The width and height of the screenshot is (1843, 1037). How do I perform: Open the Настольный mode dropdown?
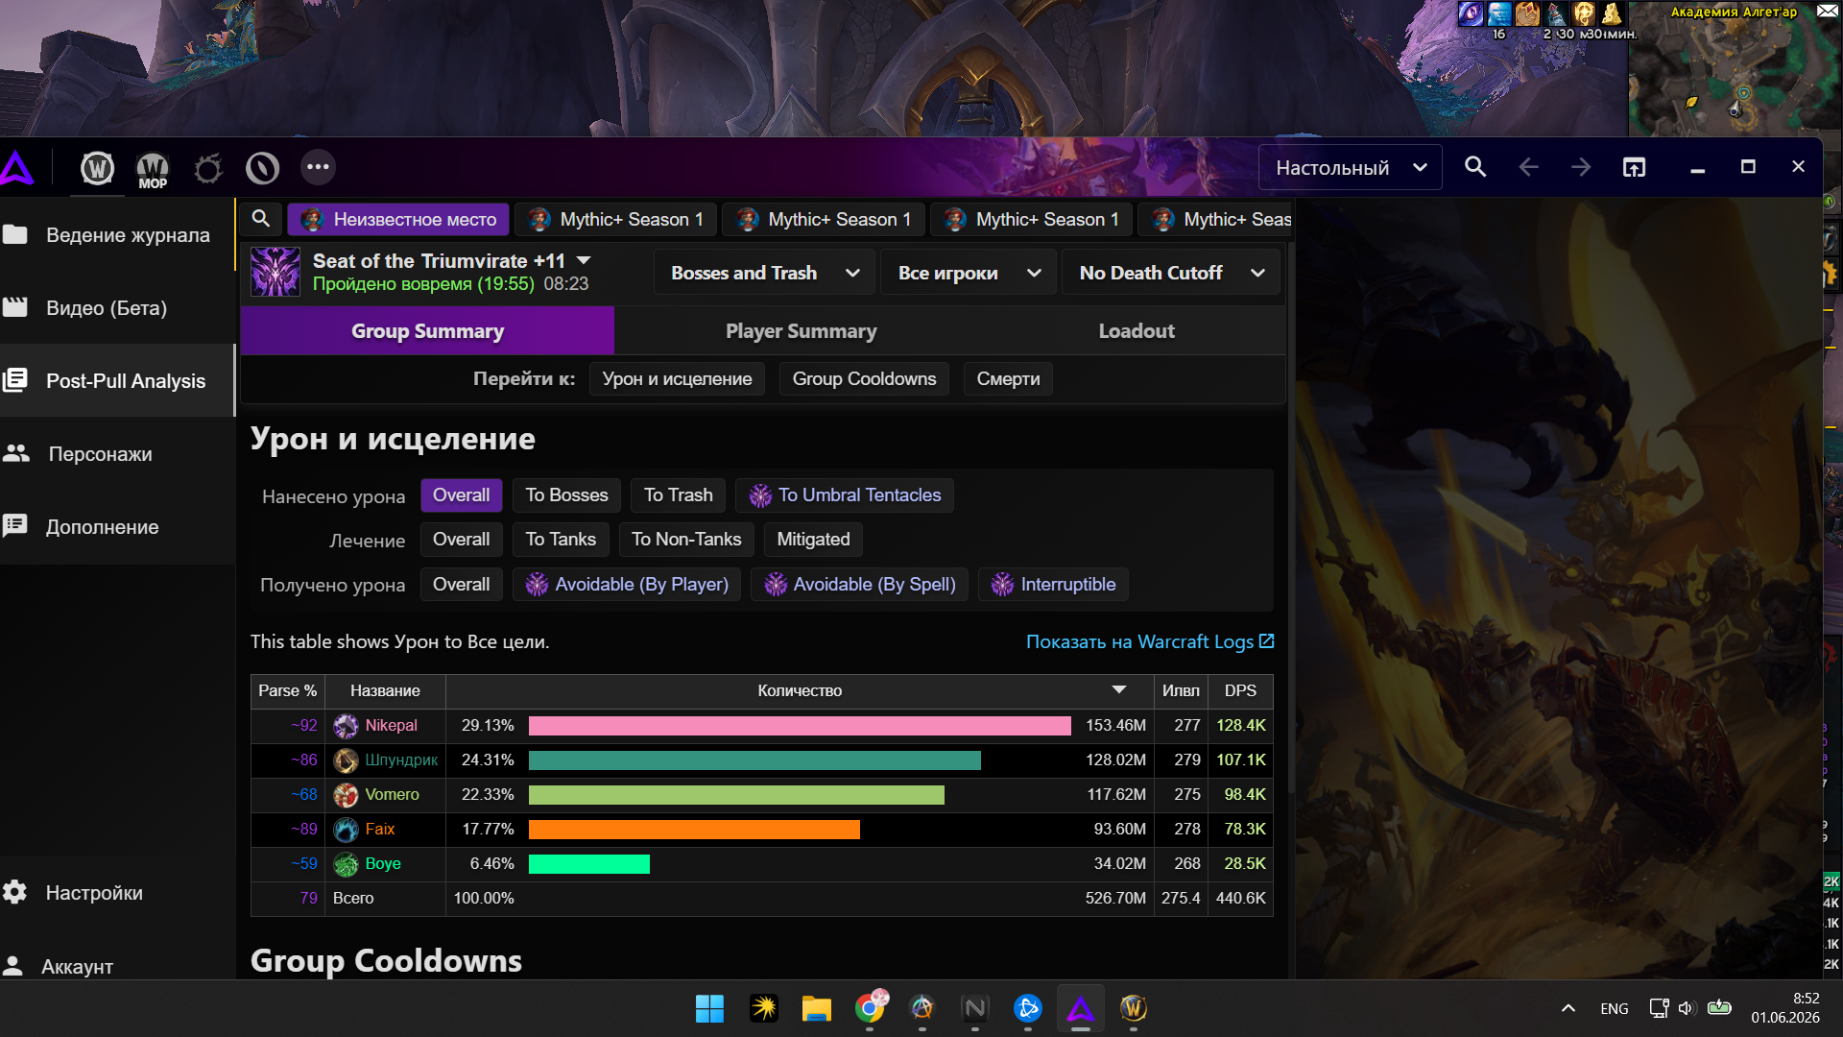tap(1350, 168)
